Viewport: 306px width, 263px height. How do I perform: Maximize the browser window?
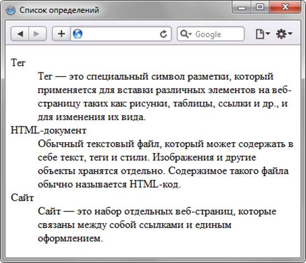point(260,7)
